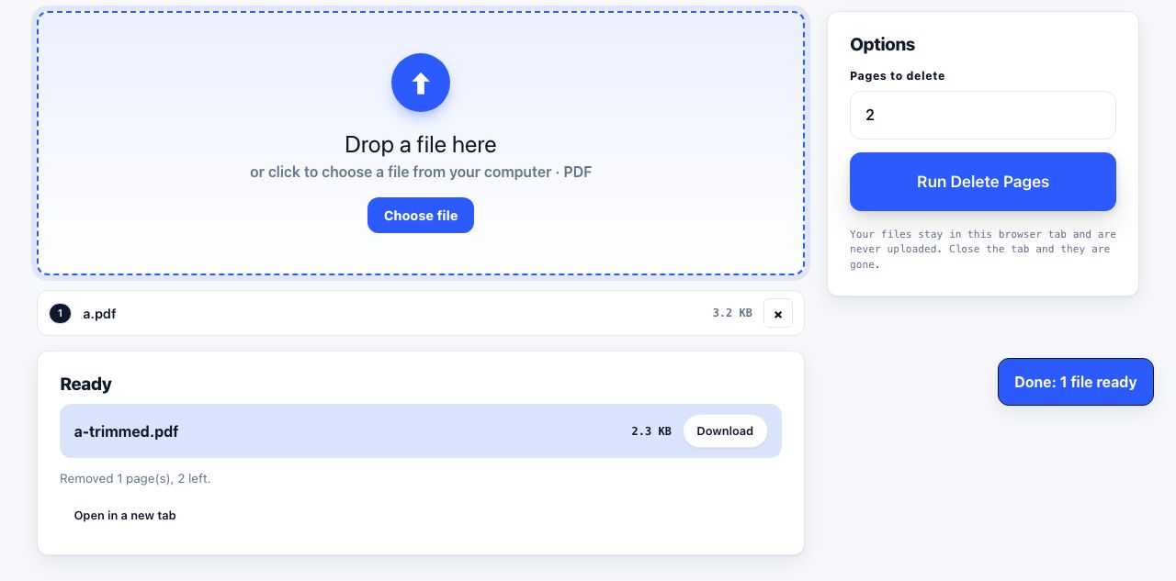Click the Ready heading
Screen dimensions: 1176x581
(85, 385)
